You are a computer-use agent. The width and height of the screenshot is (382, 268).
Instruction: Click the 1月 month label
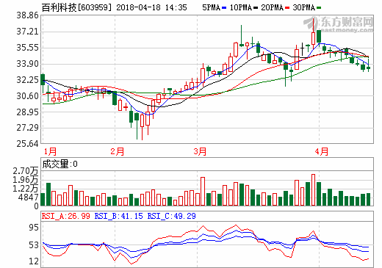[50, 151]
